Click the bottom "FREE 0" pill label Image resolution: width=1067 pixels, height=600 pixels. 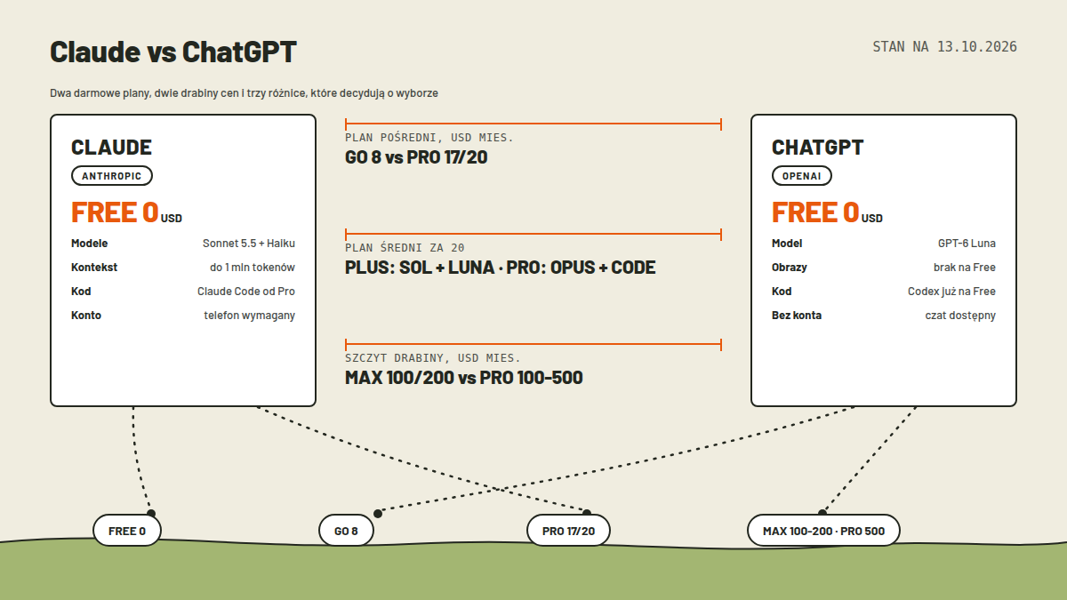(127, 531)
